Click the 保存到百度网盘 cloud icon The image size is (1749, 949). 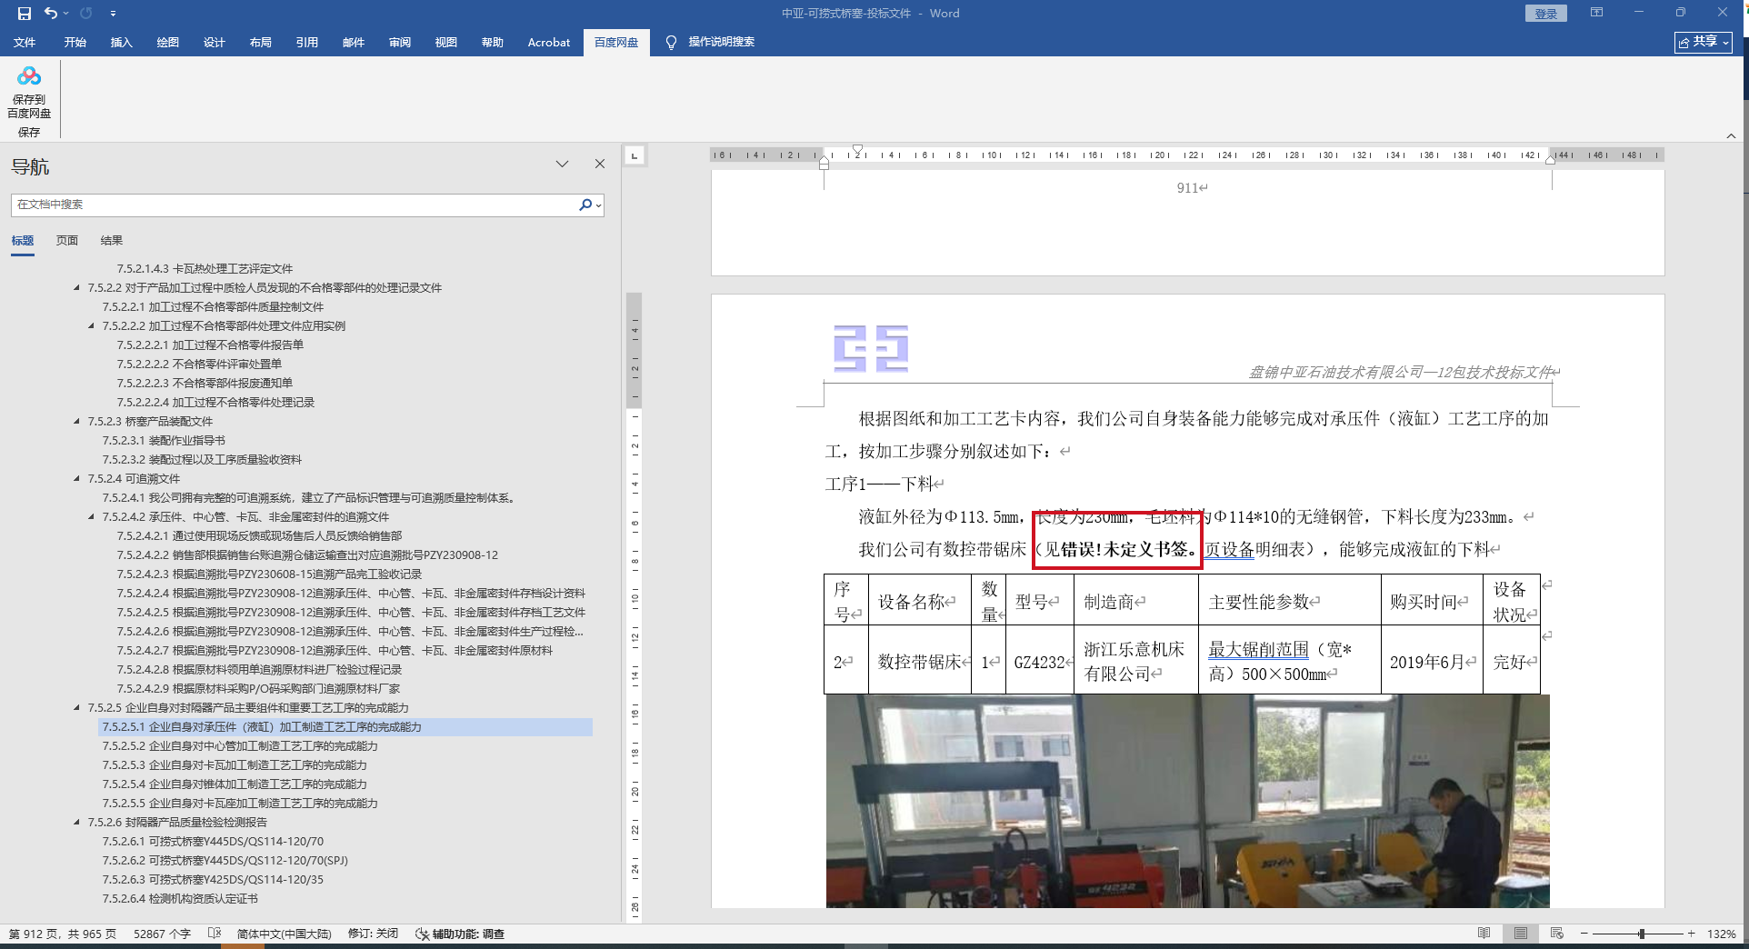pyautogui.click(x=29, y=76)
